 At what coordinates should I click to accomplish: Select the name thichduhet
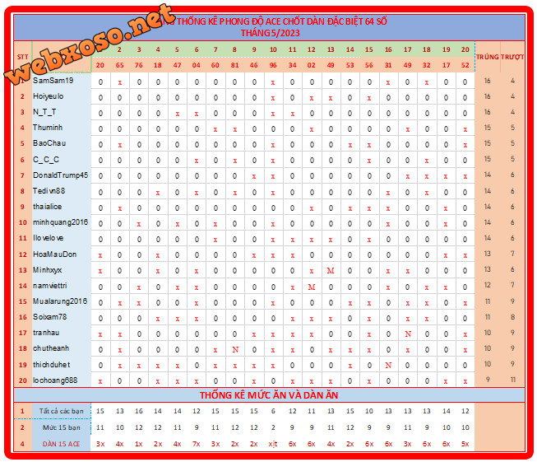point(51,365)
